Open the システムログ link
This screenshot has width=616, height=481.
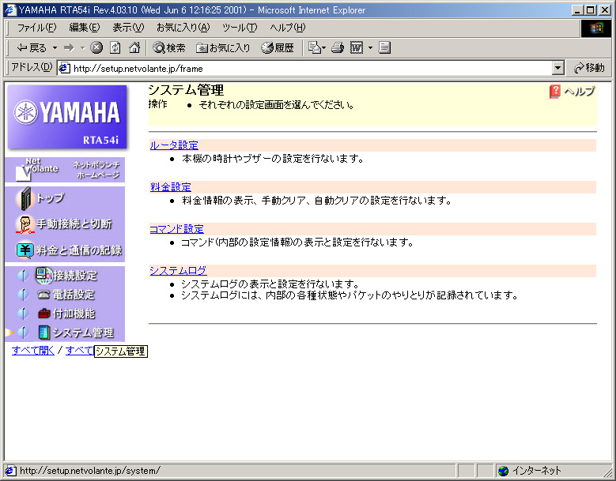point(178,271)
